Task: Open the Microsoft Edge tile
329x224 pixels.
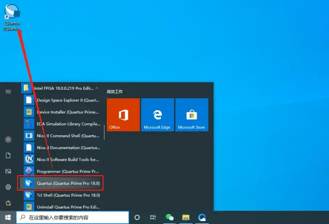Action: click(157, 115)
